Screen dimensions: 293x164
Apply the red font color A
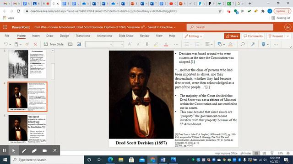pyautogui.click(x=166, y=44)
